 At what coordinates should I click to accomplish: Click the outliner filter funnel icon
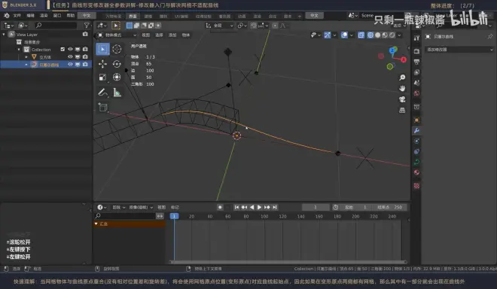click(x=86, y=25)
